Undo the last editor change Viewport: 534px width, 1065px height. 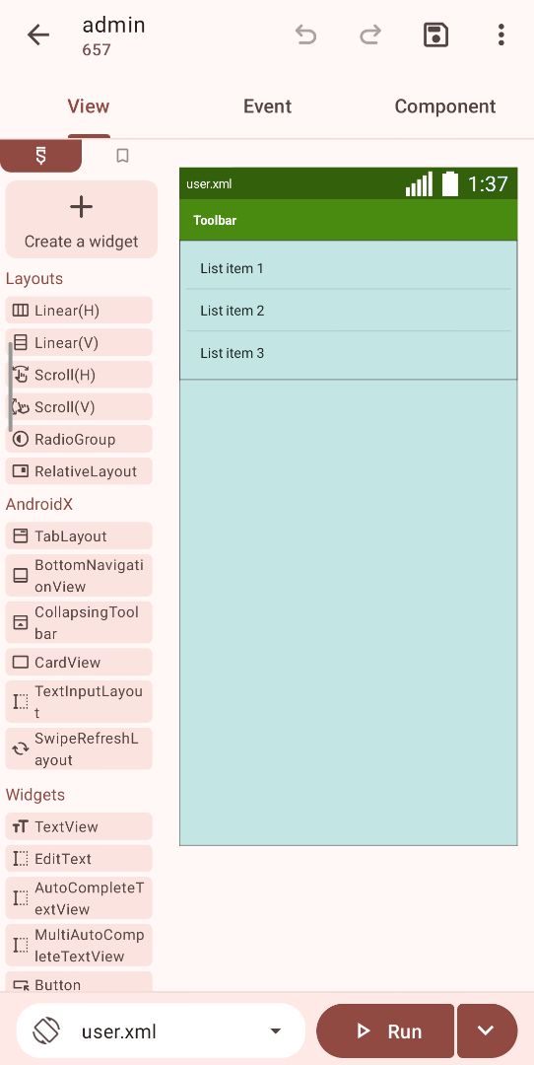click(x=306, y=35)
